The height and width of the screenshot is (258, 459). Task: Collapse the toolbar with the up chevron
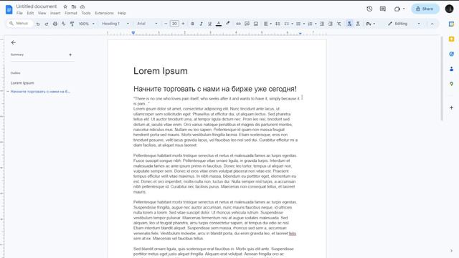(x=432, y=24)
